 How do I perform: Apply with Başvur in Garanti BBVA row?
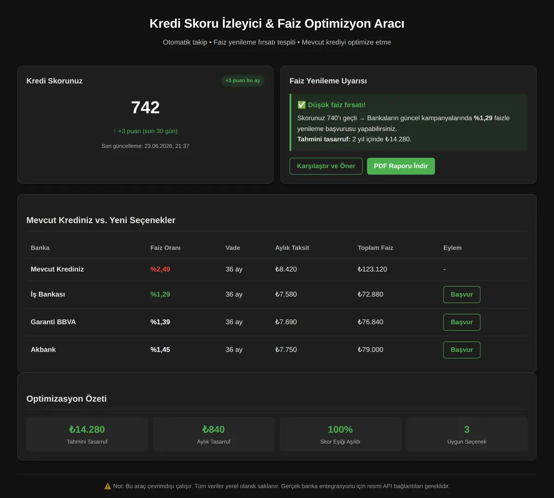(462, 322)
